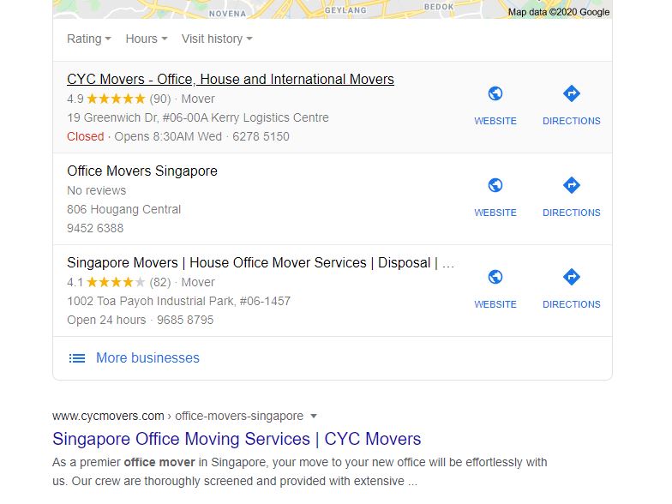Open the arrow menu next to cycmovers.com URL
Screen dimensions: 672x504
point(314,417)
